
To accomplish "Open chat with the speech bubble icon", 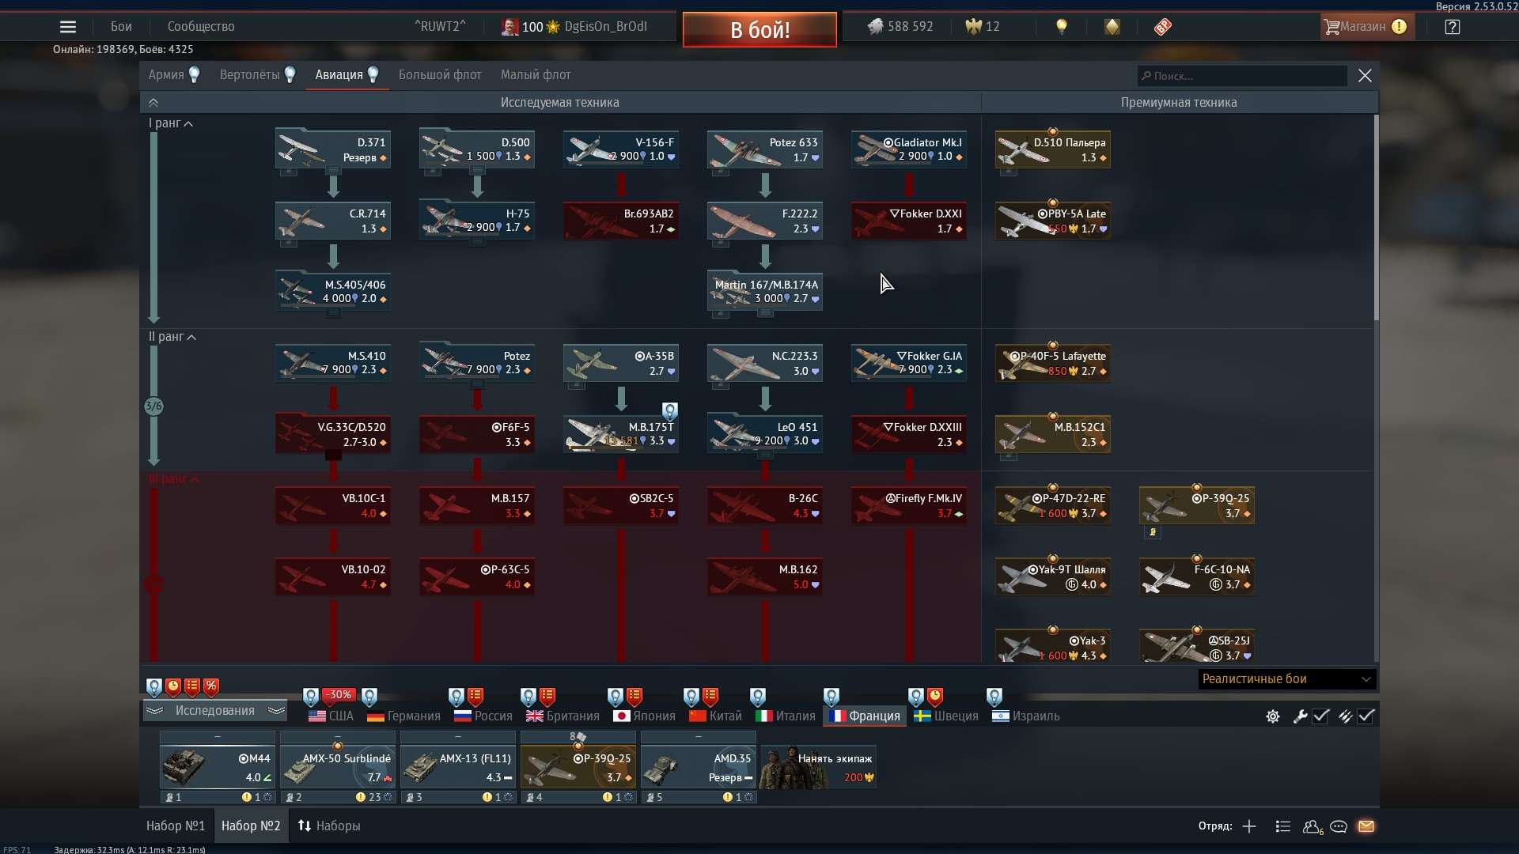I will pos(1339,826).
